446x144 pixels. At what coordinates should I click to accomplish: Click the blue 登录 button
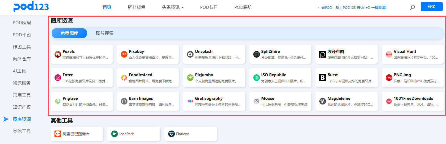coord(431,7)
